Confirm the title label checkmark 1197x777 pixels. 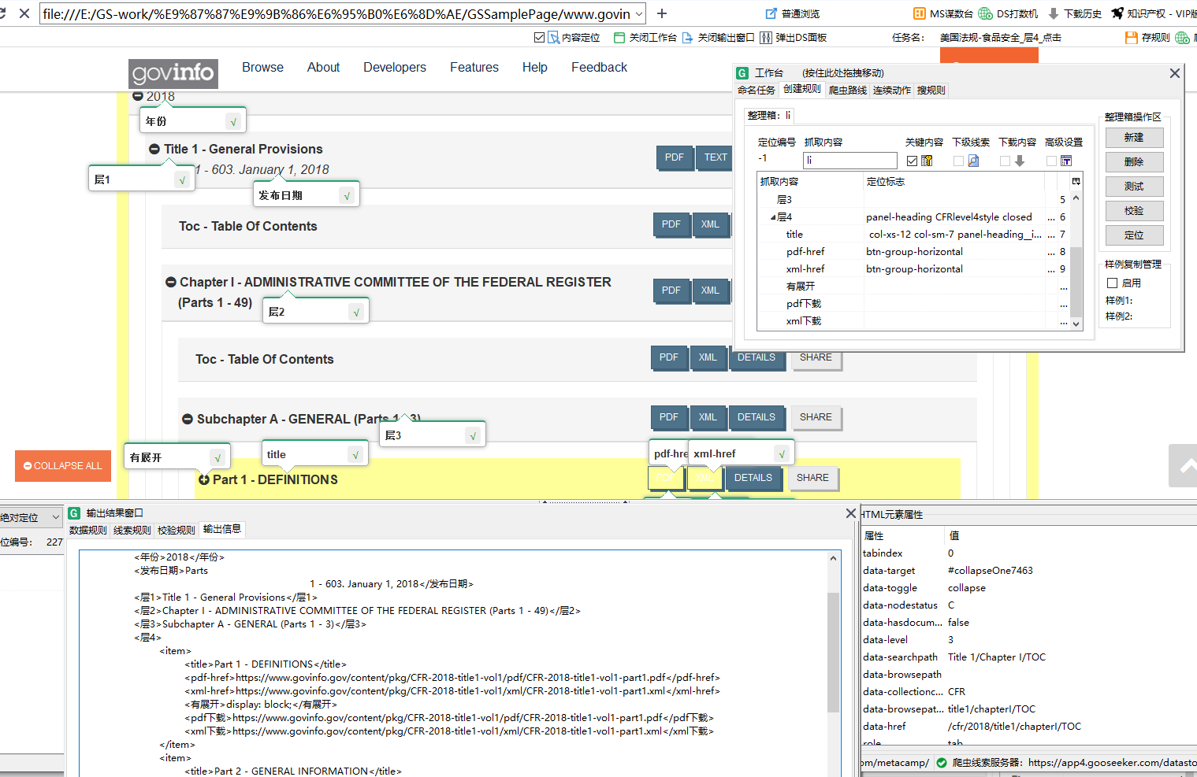pos(355,454)
